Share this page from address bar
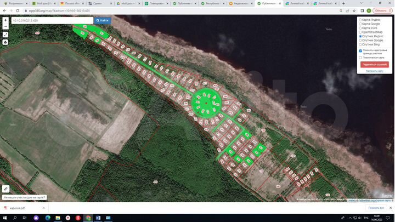Viewport: 395px width, 222px height. [x=348, y=11]
